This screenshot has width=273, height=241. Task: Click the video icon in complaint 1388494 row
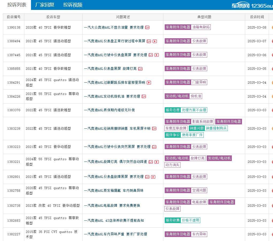pyautogui.click(x=155, y=41)
